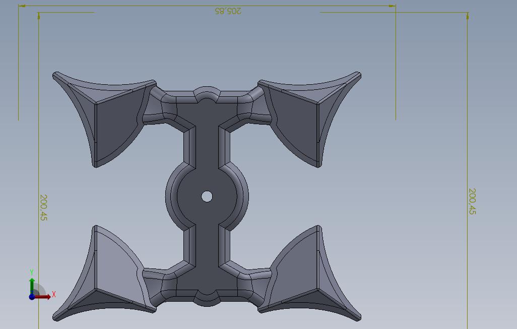Image resolution: width=517 pixels, height=329 pixels.
Task: Click the center hole of the part
Action: click(207, 196)
